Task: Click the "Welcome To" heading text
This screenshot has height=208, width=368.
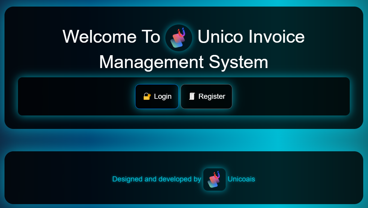Action: click(112, 37)
